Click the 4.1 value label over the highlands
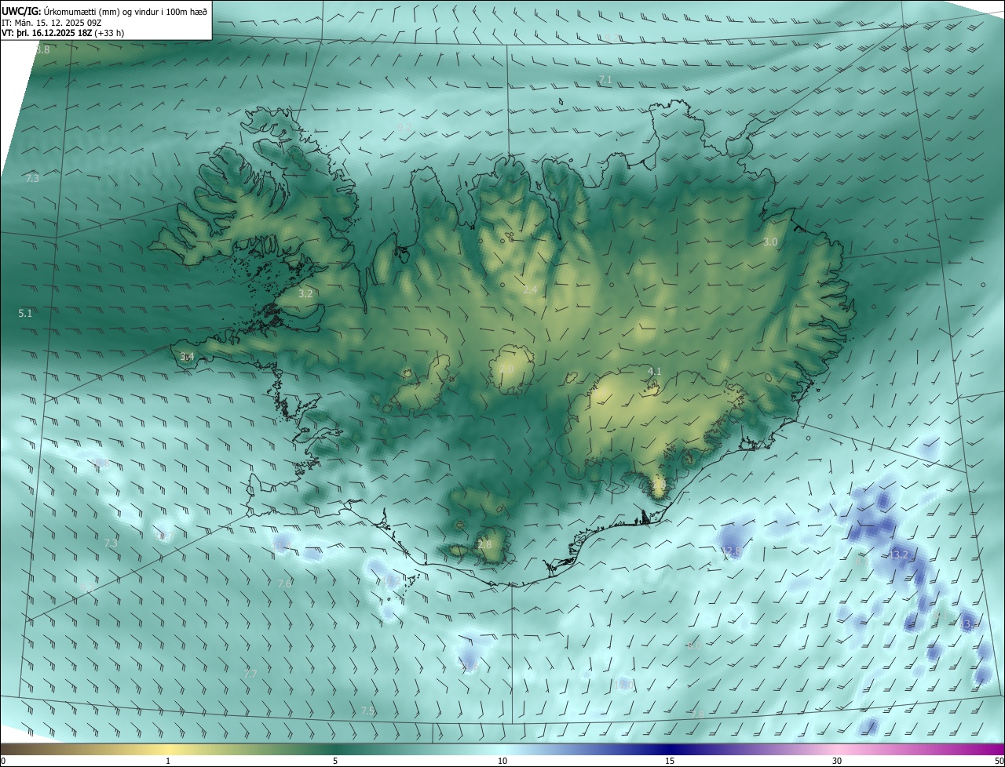The height and width of the screenshot is (767, 1005). click(655, 371)
